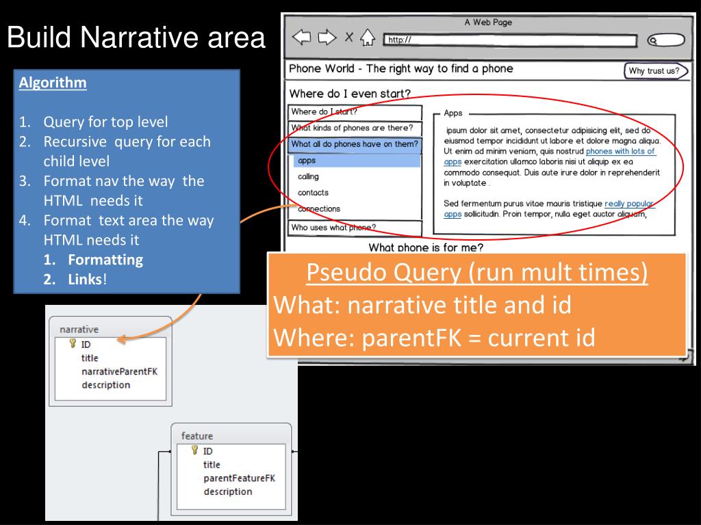Click the 'Build Narrative area' slide title

click(136, 37)
